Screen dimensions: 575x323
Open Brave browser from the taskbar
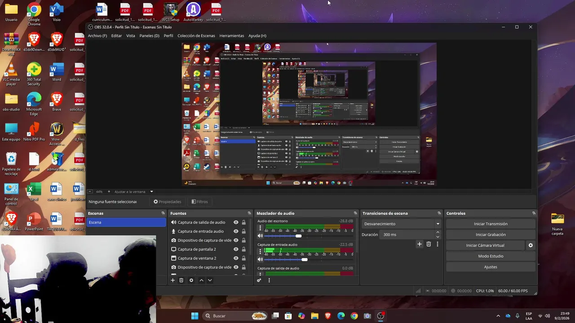328,316
